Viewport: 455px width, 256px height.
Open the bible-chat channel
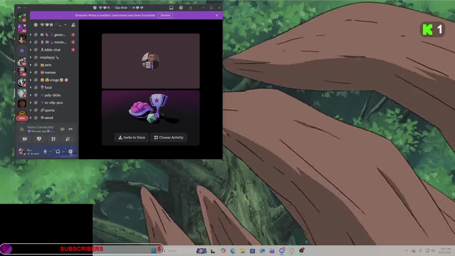pyautogui.click(x=53, y=50)
